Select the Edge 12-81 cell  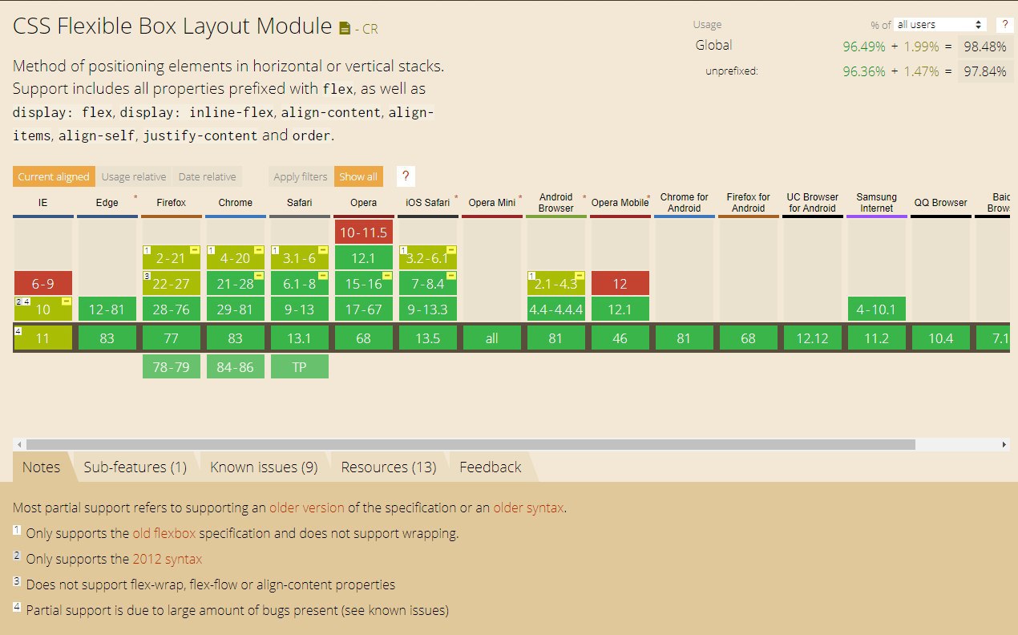pyautogui.click(x=107, y=309)
